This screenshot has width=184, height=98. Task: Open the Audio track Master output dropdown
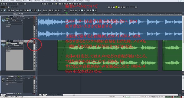pos(15,24)
